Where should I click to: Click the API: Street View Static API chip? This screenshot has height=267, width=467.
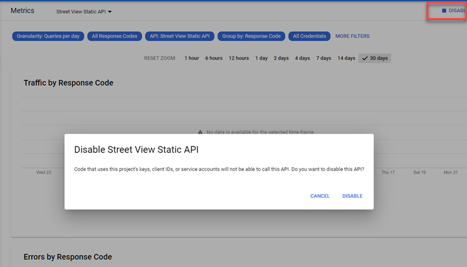tap(180, 36)
